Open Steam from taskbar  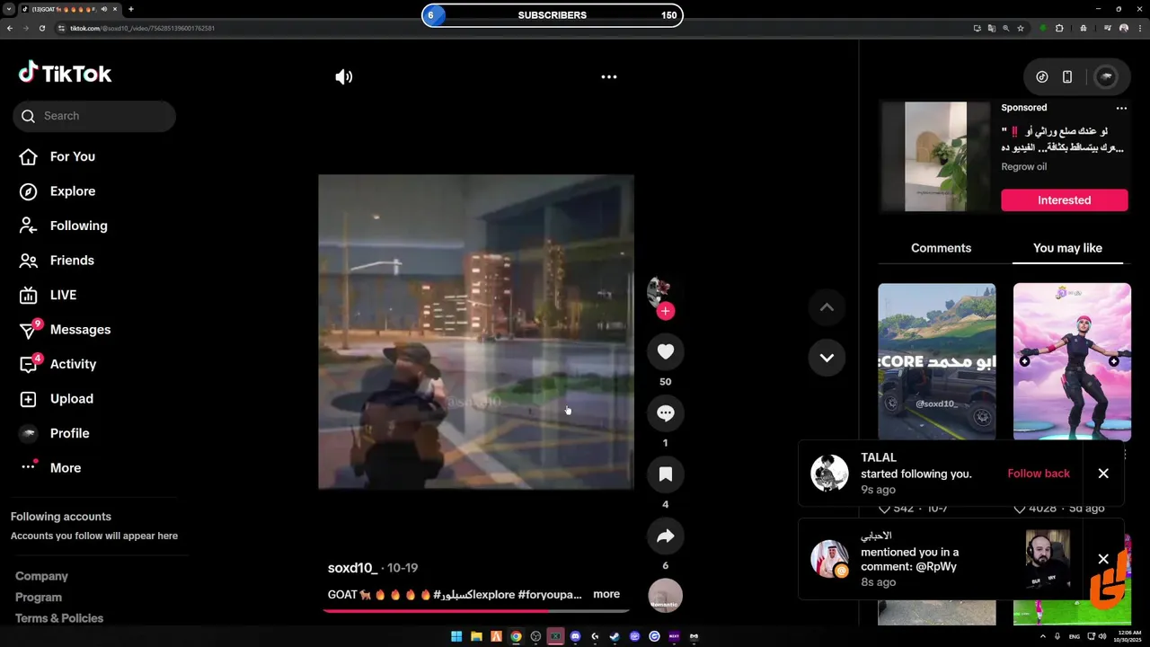point(615,636)
